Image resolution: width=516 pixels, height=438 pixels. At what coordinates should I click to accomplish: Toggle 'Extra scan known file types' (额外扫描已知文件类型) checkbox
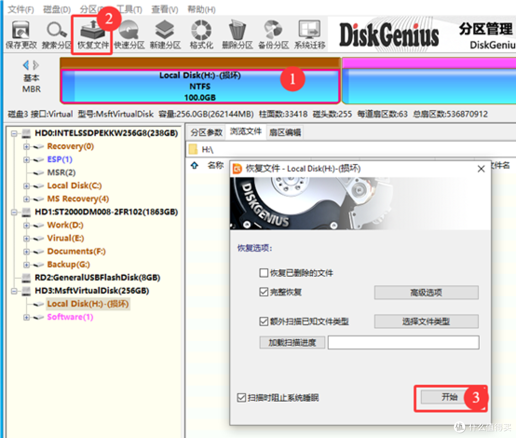[264, 321]
